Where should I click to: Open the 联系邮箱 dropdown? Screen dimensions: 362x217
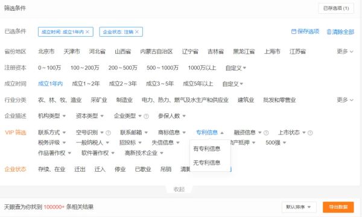click(x=134, y=133)
